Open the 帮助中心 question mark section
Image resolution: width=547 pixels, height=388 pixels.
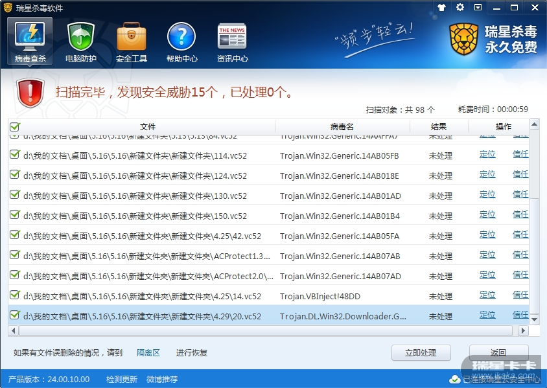pos(181,41)
